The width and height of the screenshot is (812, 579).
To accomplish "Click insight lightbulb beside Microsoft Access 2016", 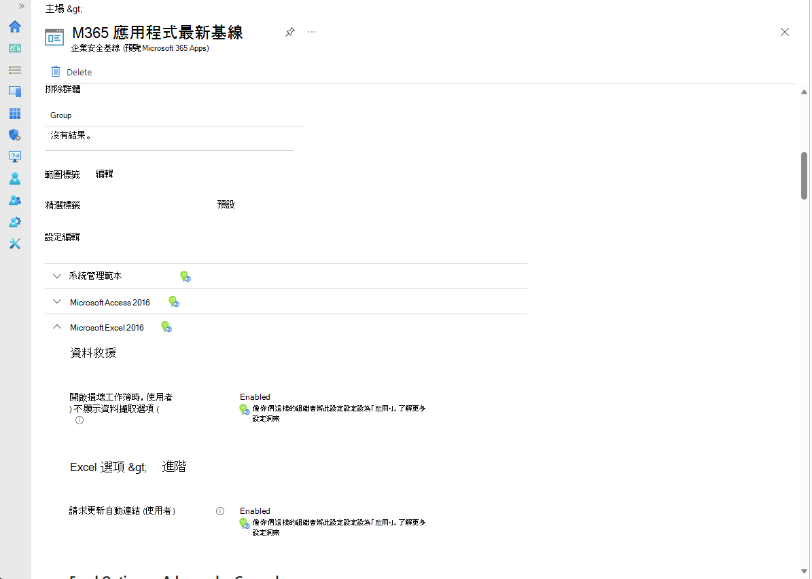I will tap(174, 301).
